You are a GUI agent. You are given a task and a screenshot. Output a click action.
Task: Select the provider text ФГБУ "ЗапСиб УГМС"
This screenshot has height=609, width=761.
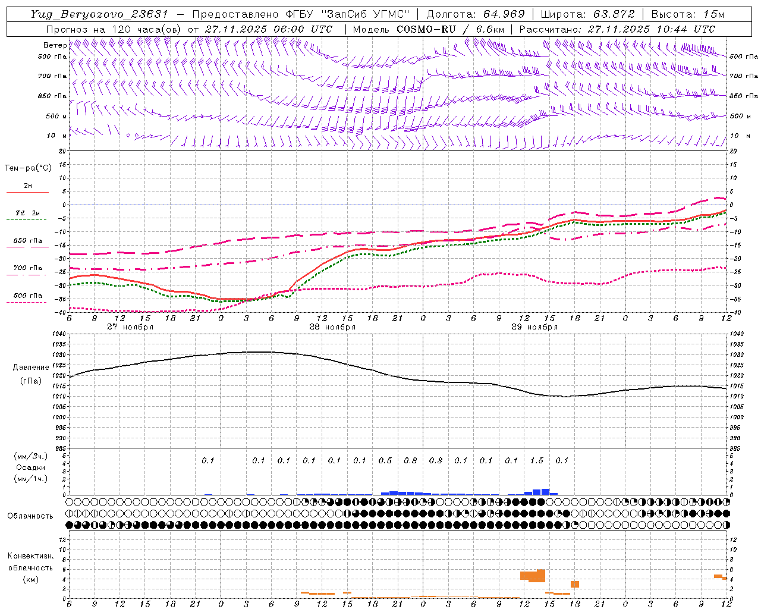coord(349,14)
